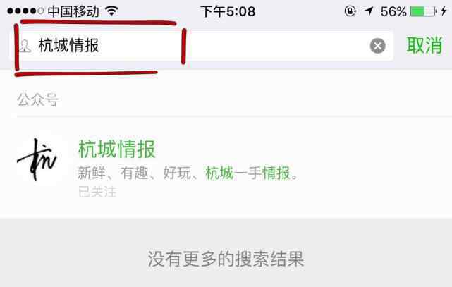Viewport: 452px width, 287px height.
Task: Tap the highlighted 杭城一手情报 text in description
Action: [248, 173]
